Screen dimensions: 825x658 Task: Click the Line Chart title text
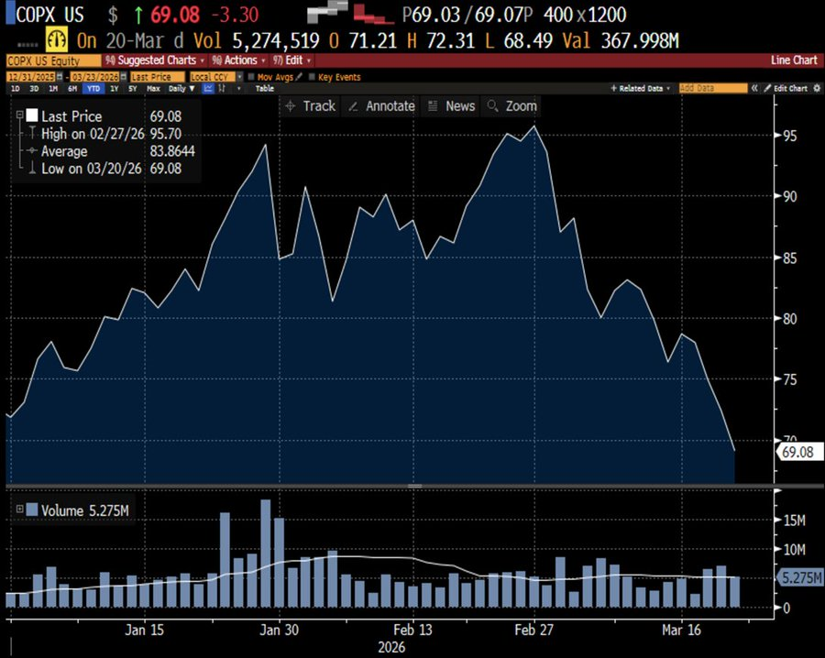(x=794, y=60)
